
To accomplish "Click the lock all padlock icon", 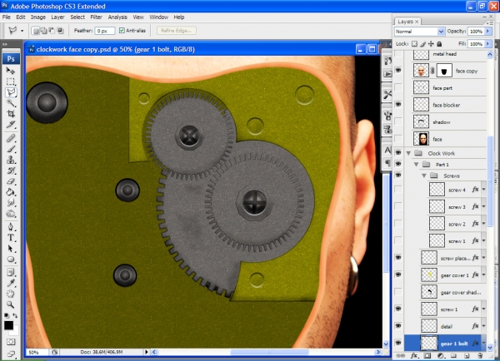I will coord(439,43).
